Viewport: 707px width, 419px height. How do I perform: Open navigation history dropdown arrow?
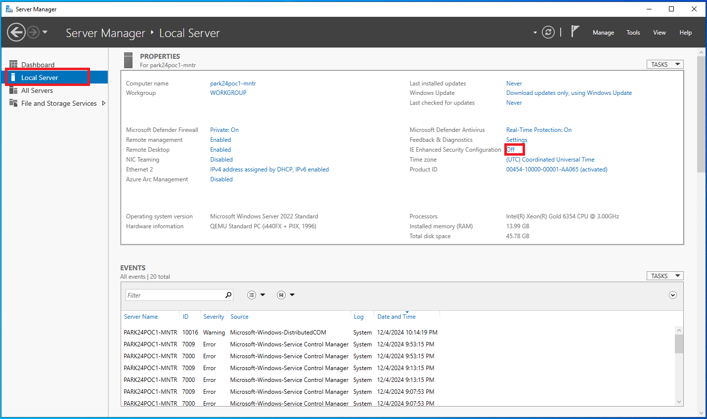(45, 33)
